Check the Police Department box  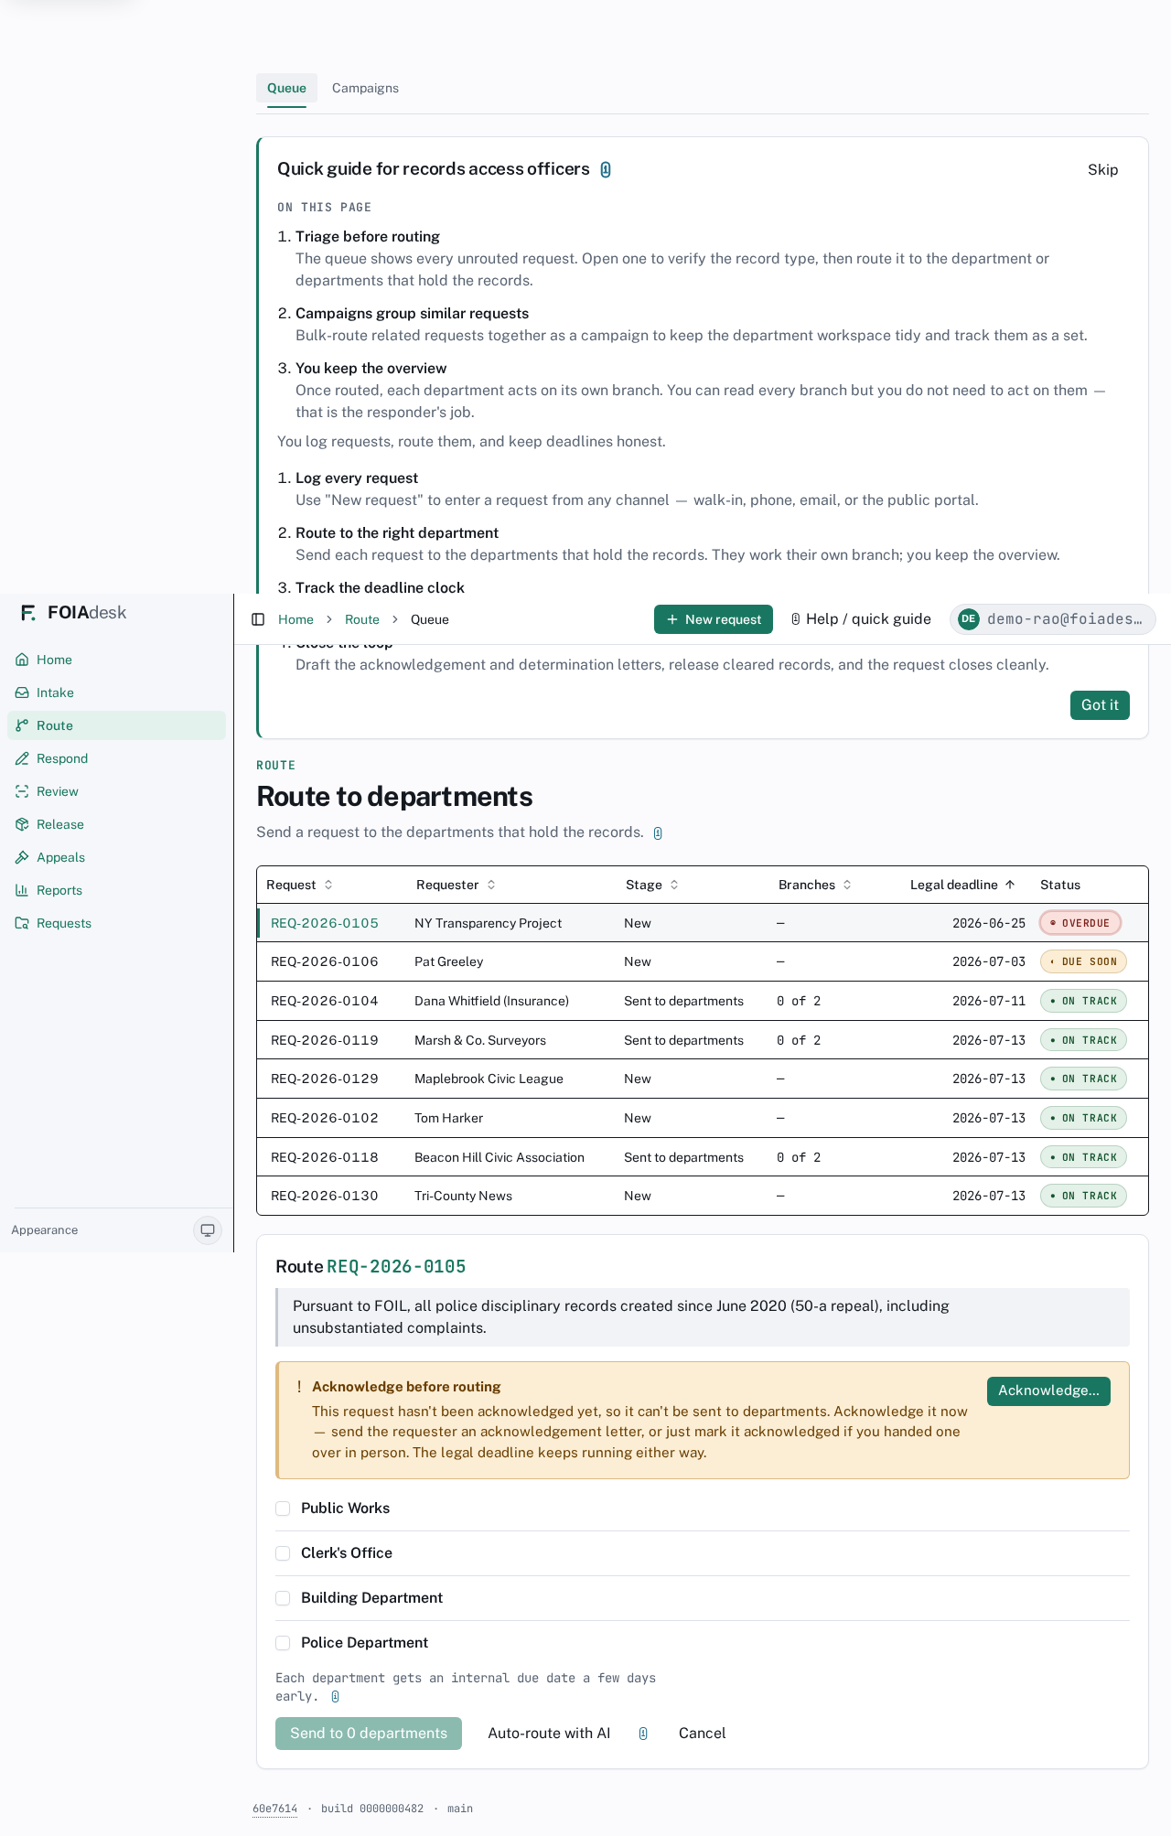coord(283,1643)
